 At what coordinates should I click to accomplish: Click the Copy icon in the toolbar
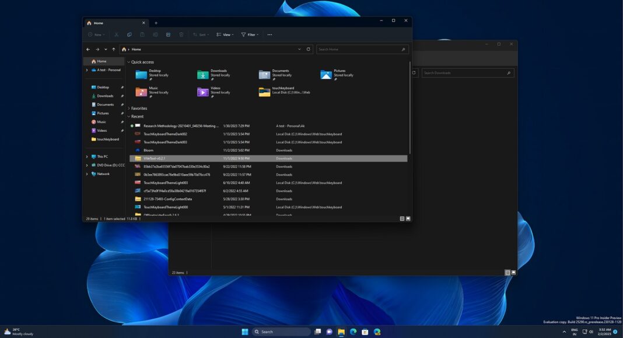129,34
